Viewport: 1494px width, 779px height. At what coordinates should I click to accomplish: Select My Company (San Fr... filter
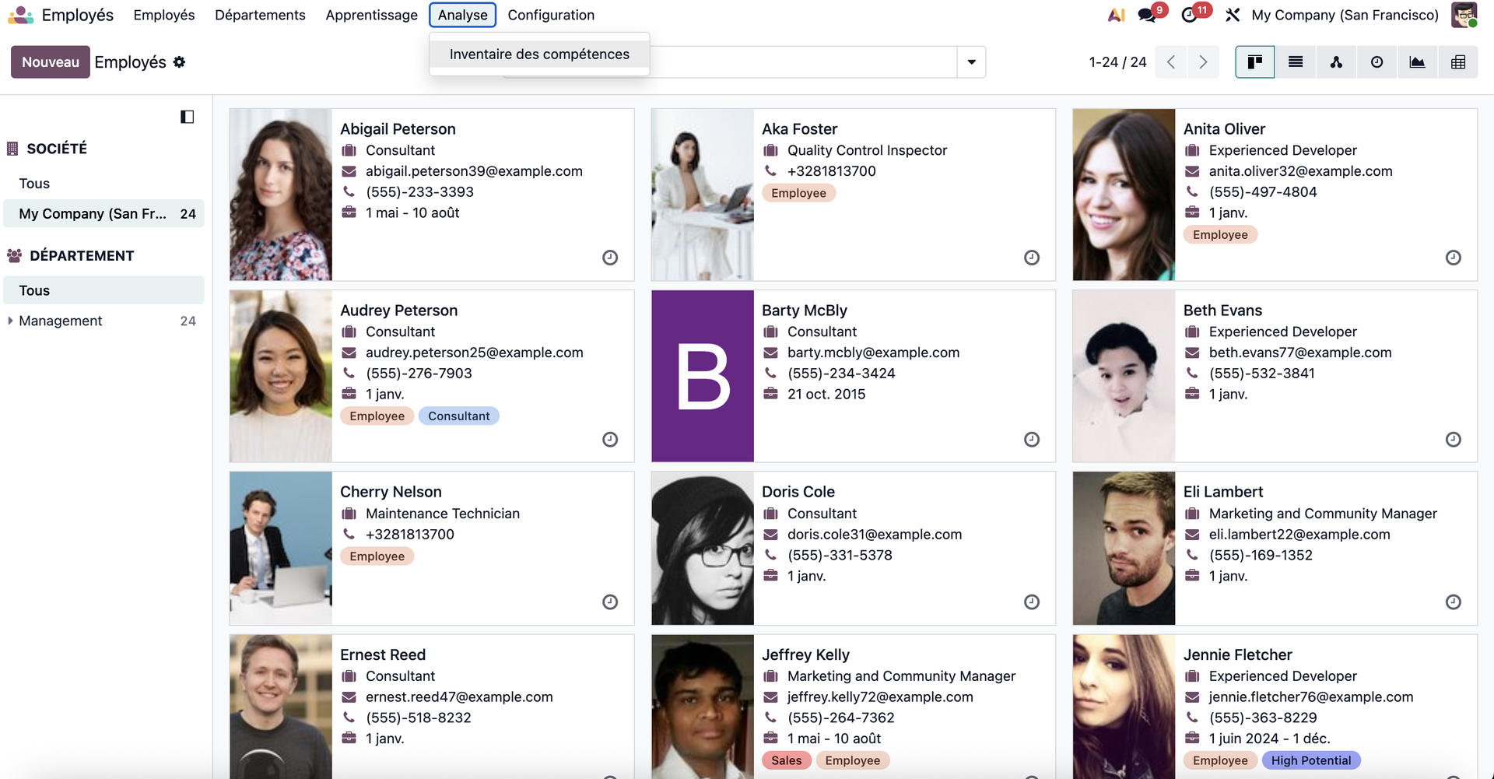(x=103, y=214)
